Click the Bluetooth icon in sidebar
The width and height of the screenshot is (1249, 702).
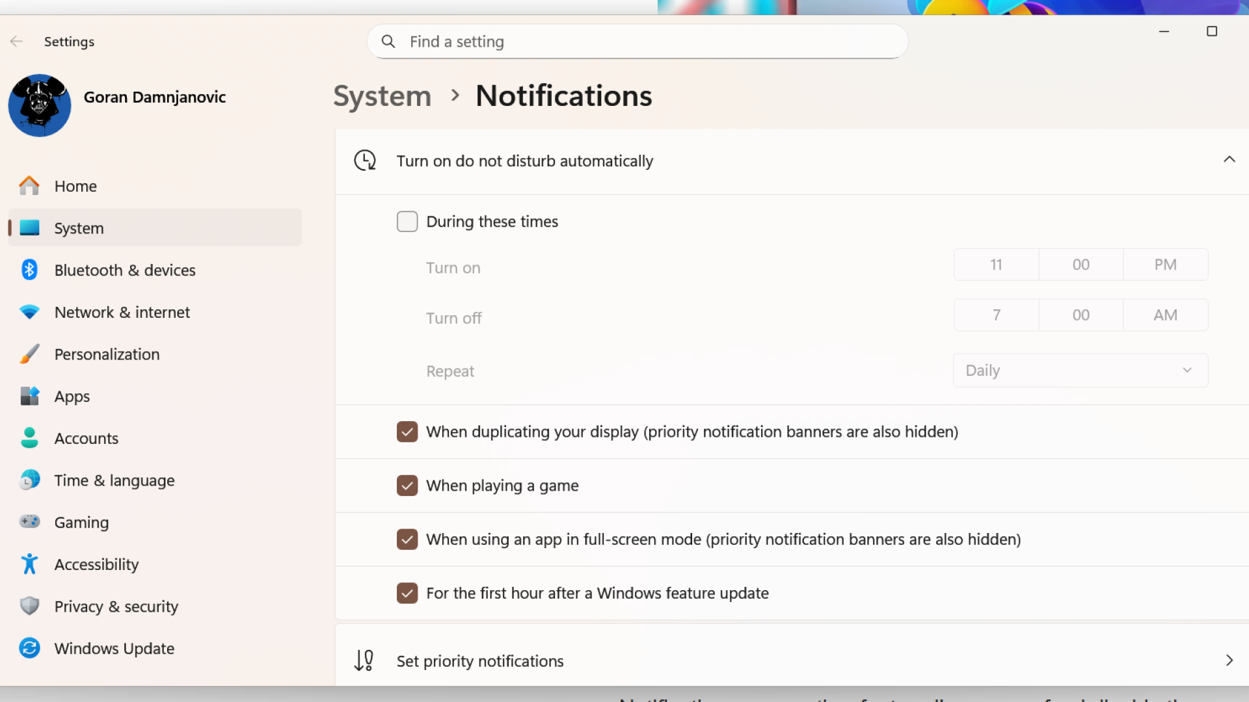29,270
